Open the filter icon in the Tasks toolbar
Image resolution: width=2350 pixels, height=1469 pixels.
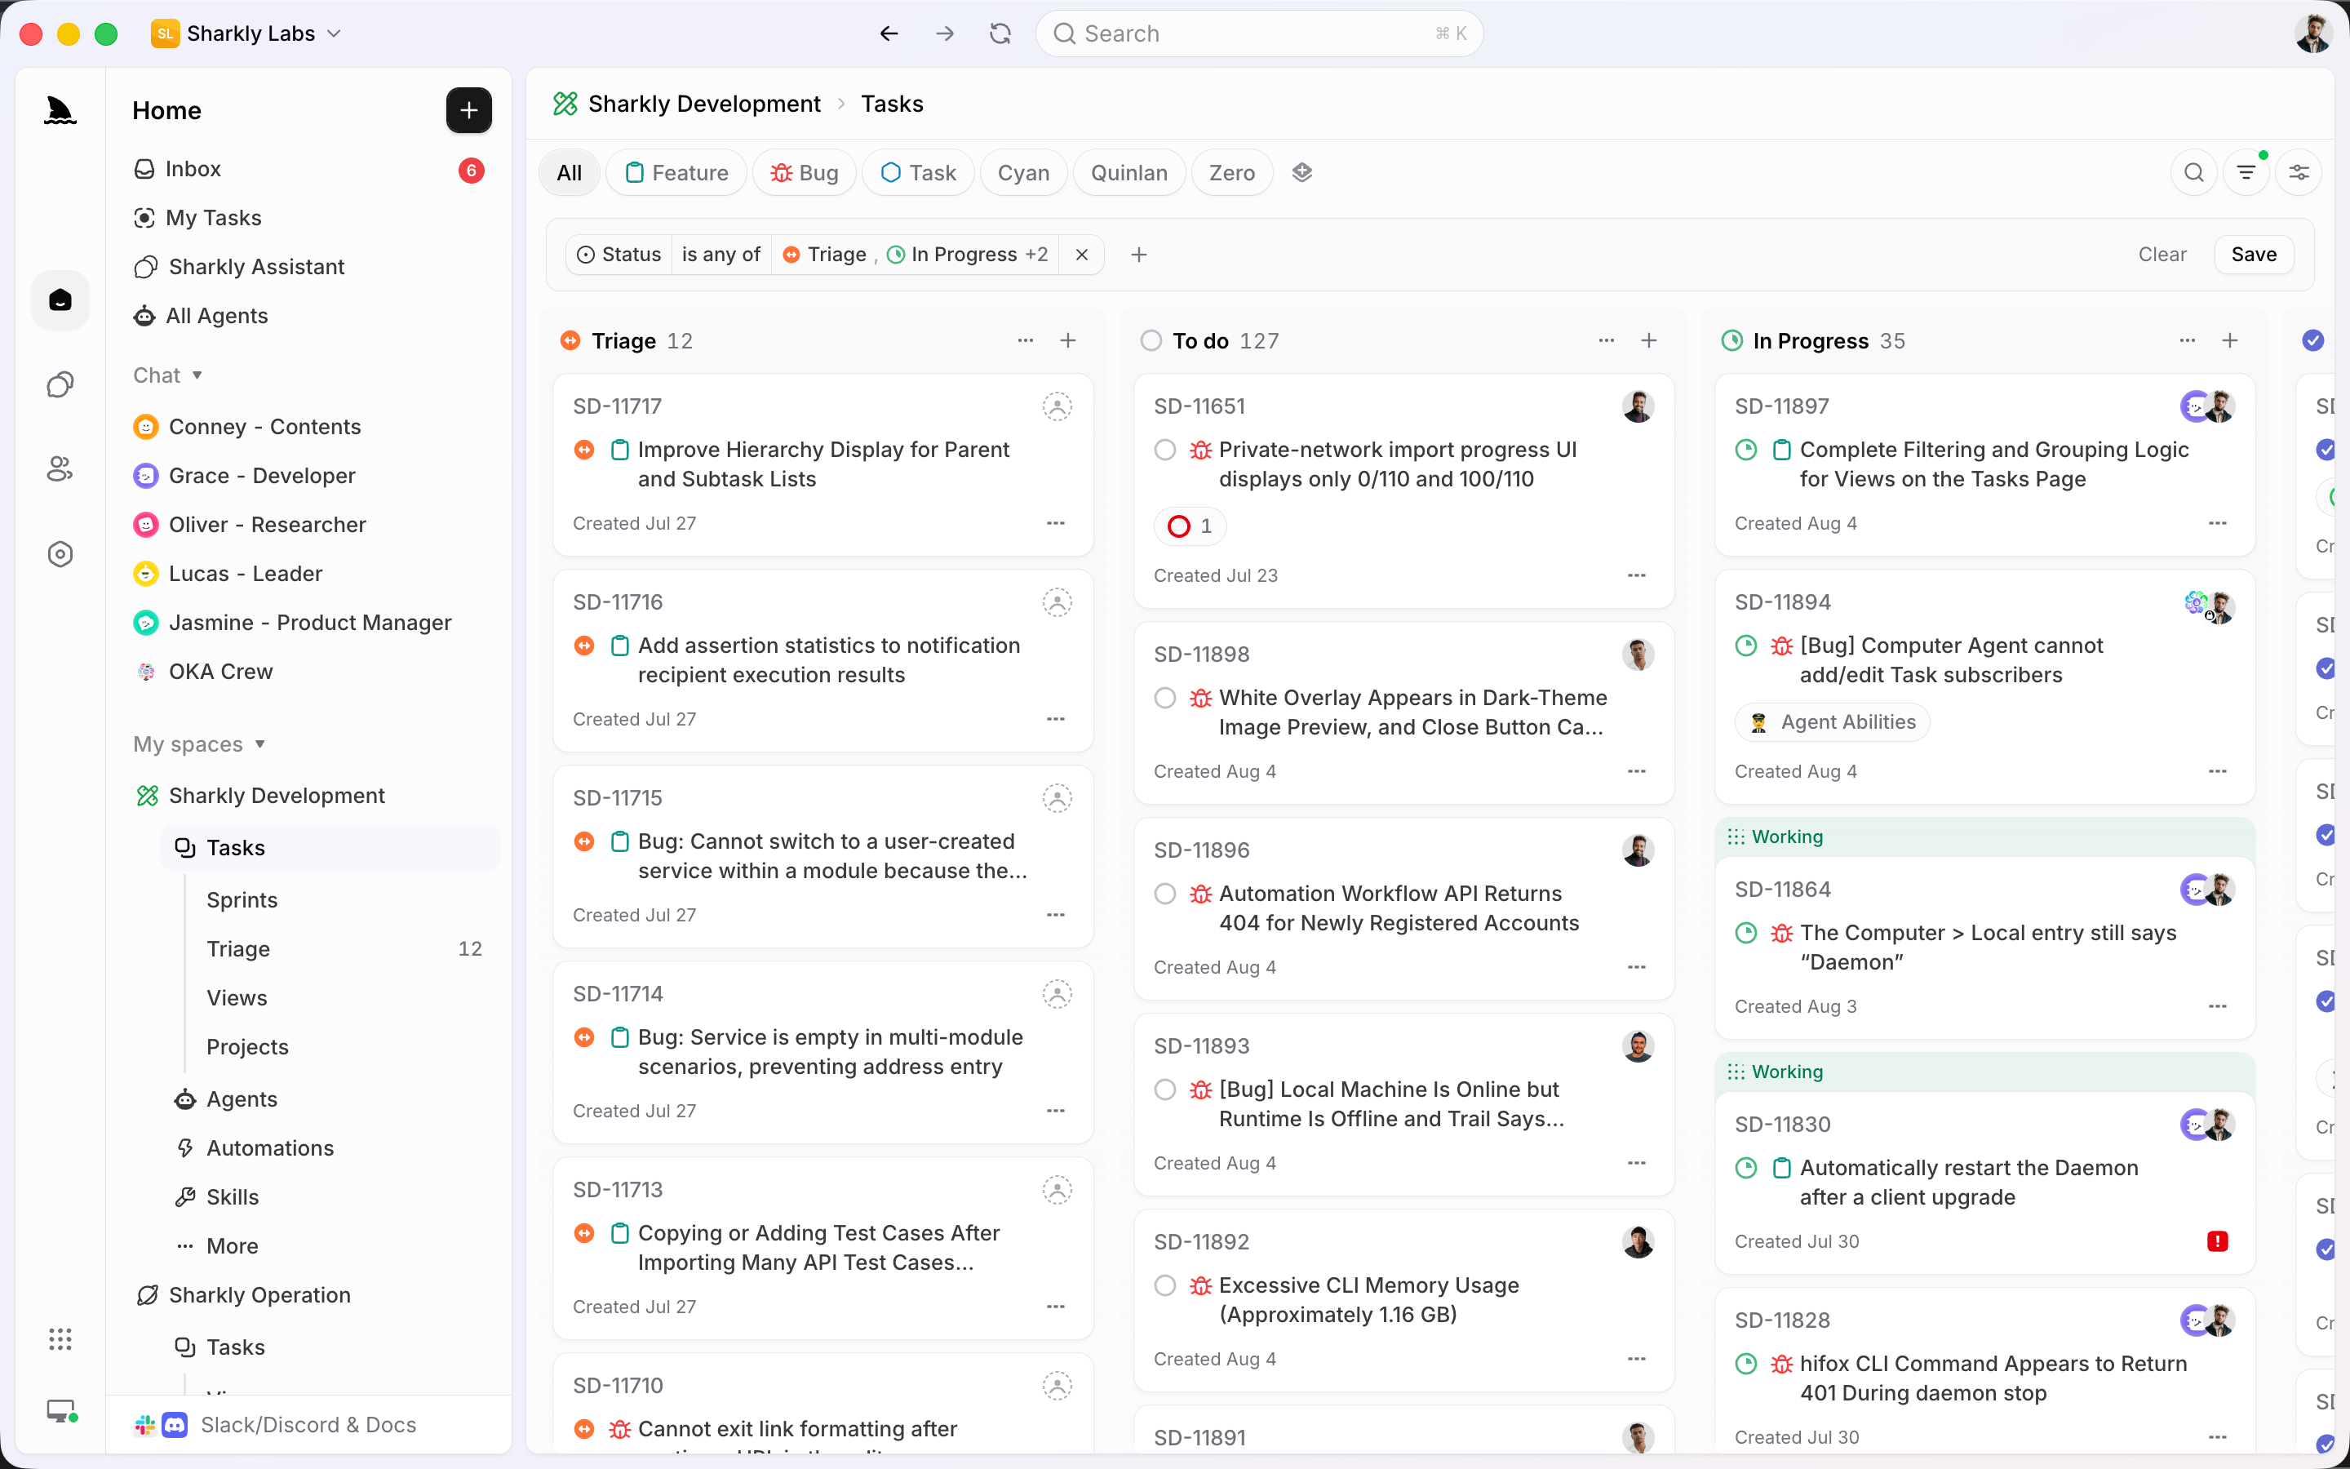pyautogui.click(x=2246, y=173)
